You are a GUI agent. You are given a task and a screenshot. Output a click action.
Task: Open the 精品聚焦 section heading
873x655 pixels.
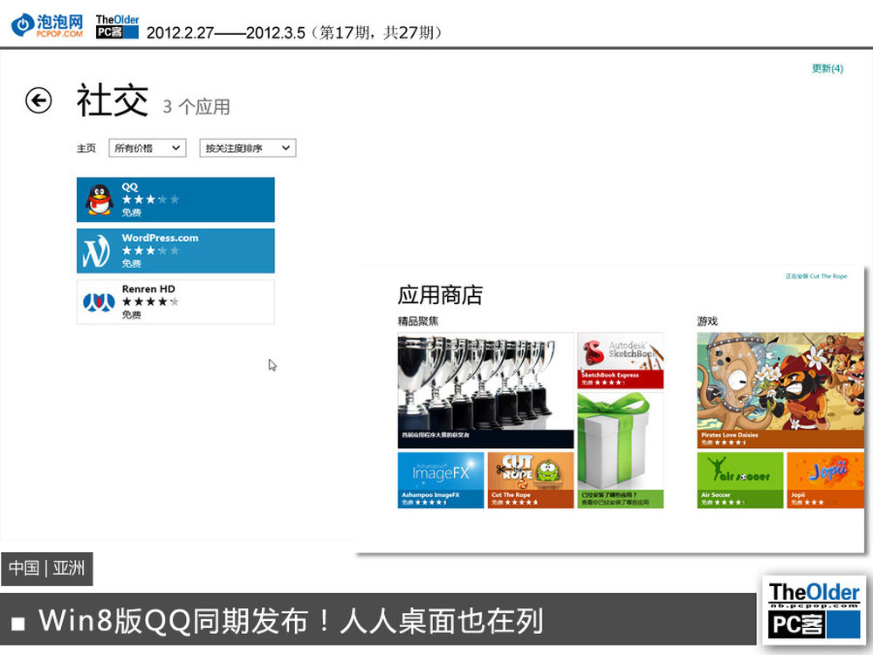click(418, 321)
